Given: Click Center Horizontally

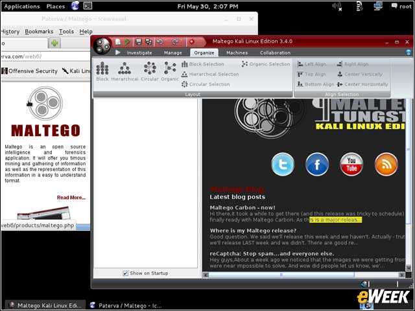Looking at the screenshot, I should tap(362, 84).
